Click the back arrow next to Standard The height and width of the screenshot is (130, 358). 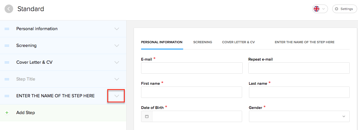tap(9, 9)
